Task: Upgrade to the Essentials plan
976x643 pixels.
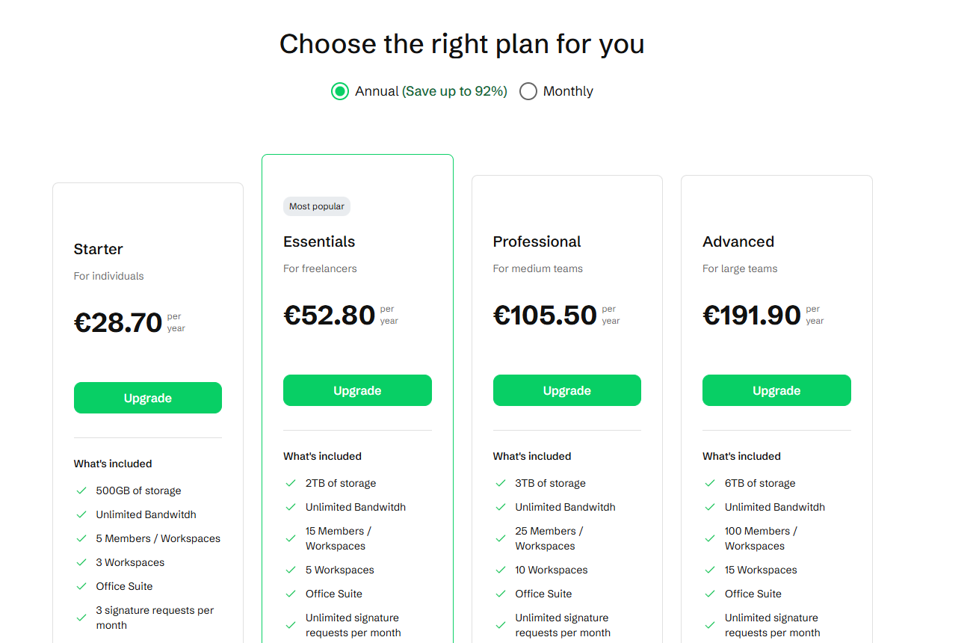Action: 357,390
